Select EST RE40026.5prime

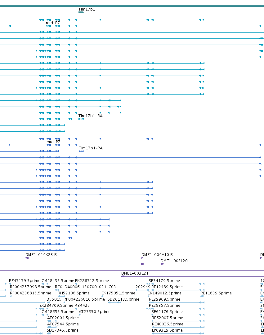pyautogui.click(x=168, y=324)
